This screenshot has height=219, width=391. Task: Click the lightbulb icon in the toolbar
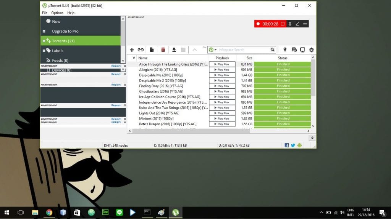point(285,50)
